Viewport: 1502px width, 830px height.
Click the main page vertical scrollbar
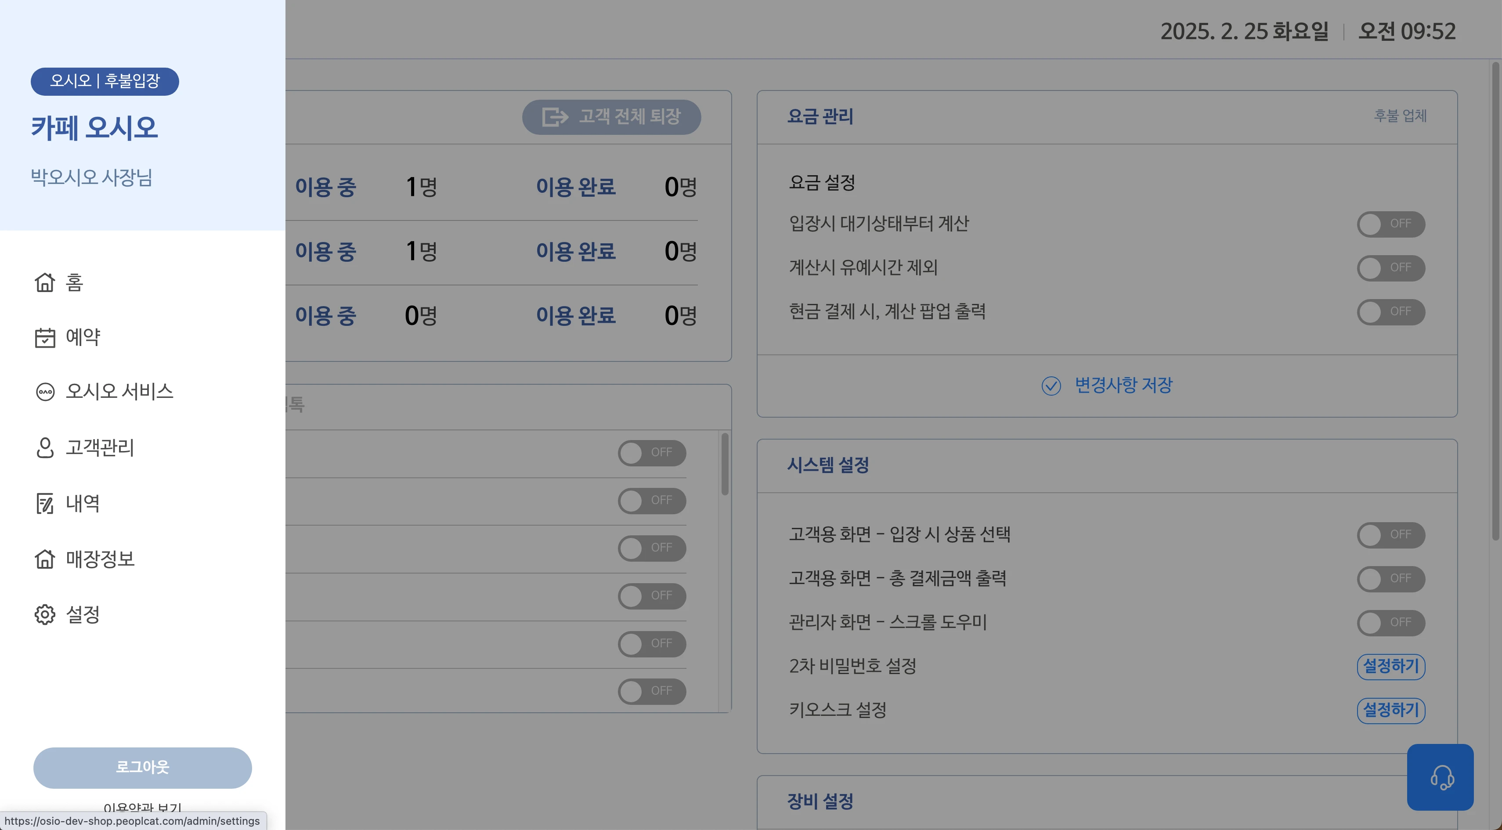point(1496,300)
